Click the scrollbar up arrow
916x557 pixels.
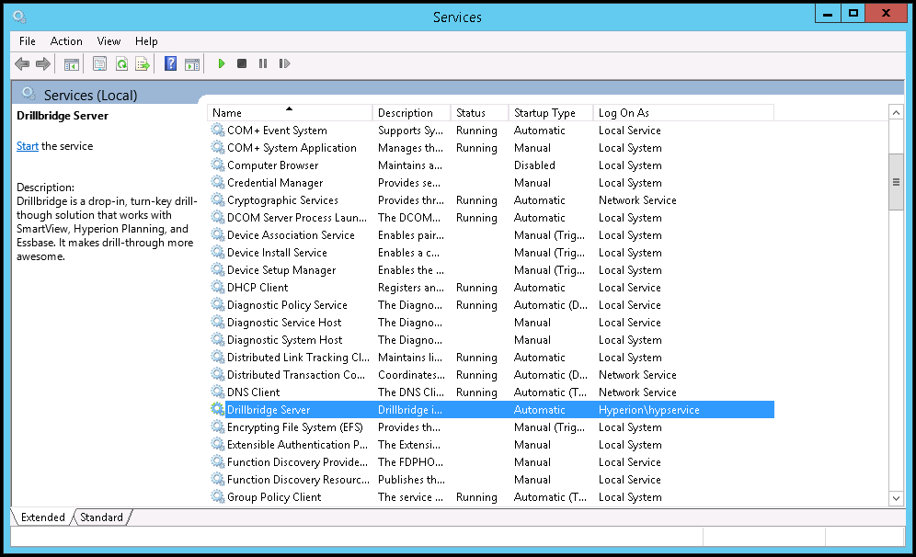tap(896, 112)
